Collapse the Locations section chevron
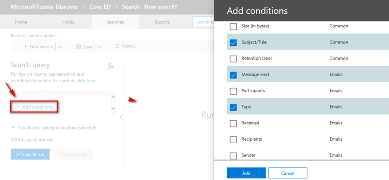This screenshot has height=180, width=389. pyautogui.click(x=13, y=127)
